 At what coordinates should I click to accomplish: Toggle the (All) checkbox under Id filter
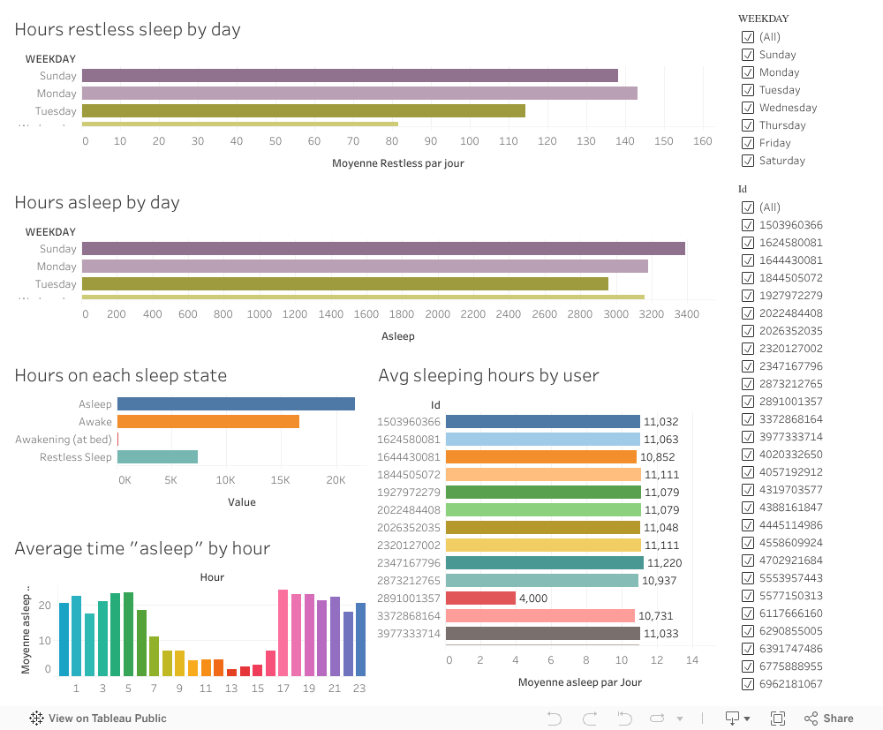tap(748, 207)
